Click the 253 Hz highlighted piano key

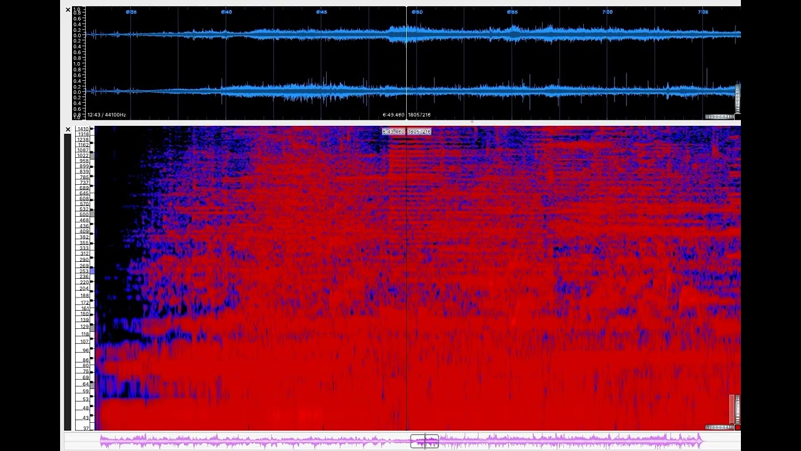coord(92,271)
